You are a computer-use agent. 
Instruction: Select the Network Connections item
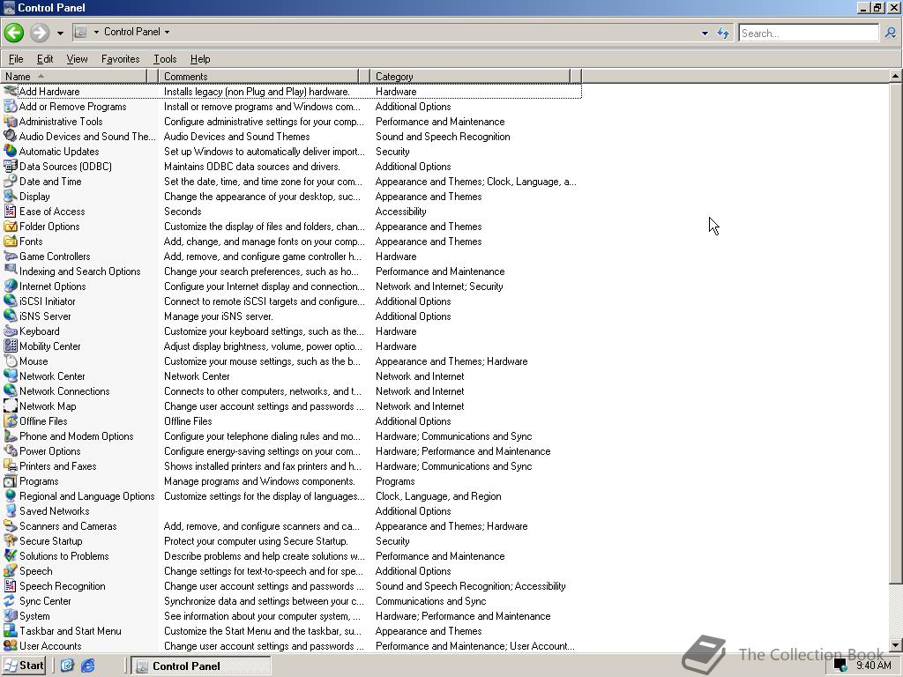(64, 391)
